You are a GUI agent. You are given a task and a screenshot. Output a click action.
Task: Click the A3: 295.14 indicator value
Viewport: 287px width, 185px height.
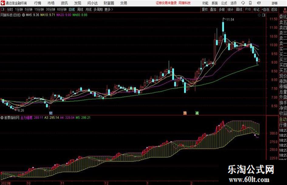tap(52, 118)
